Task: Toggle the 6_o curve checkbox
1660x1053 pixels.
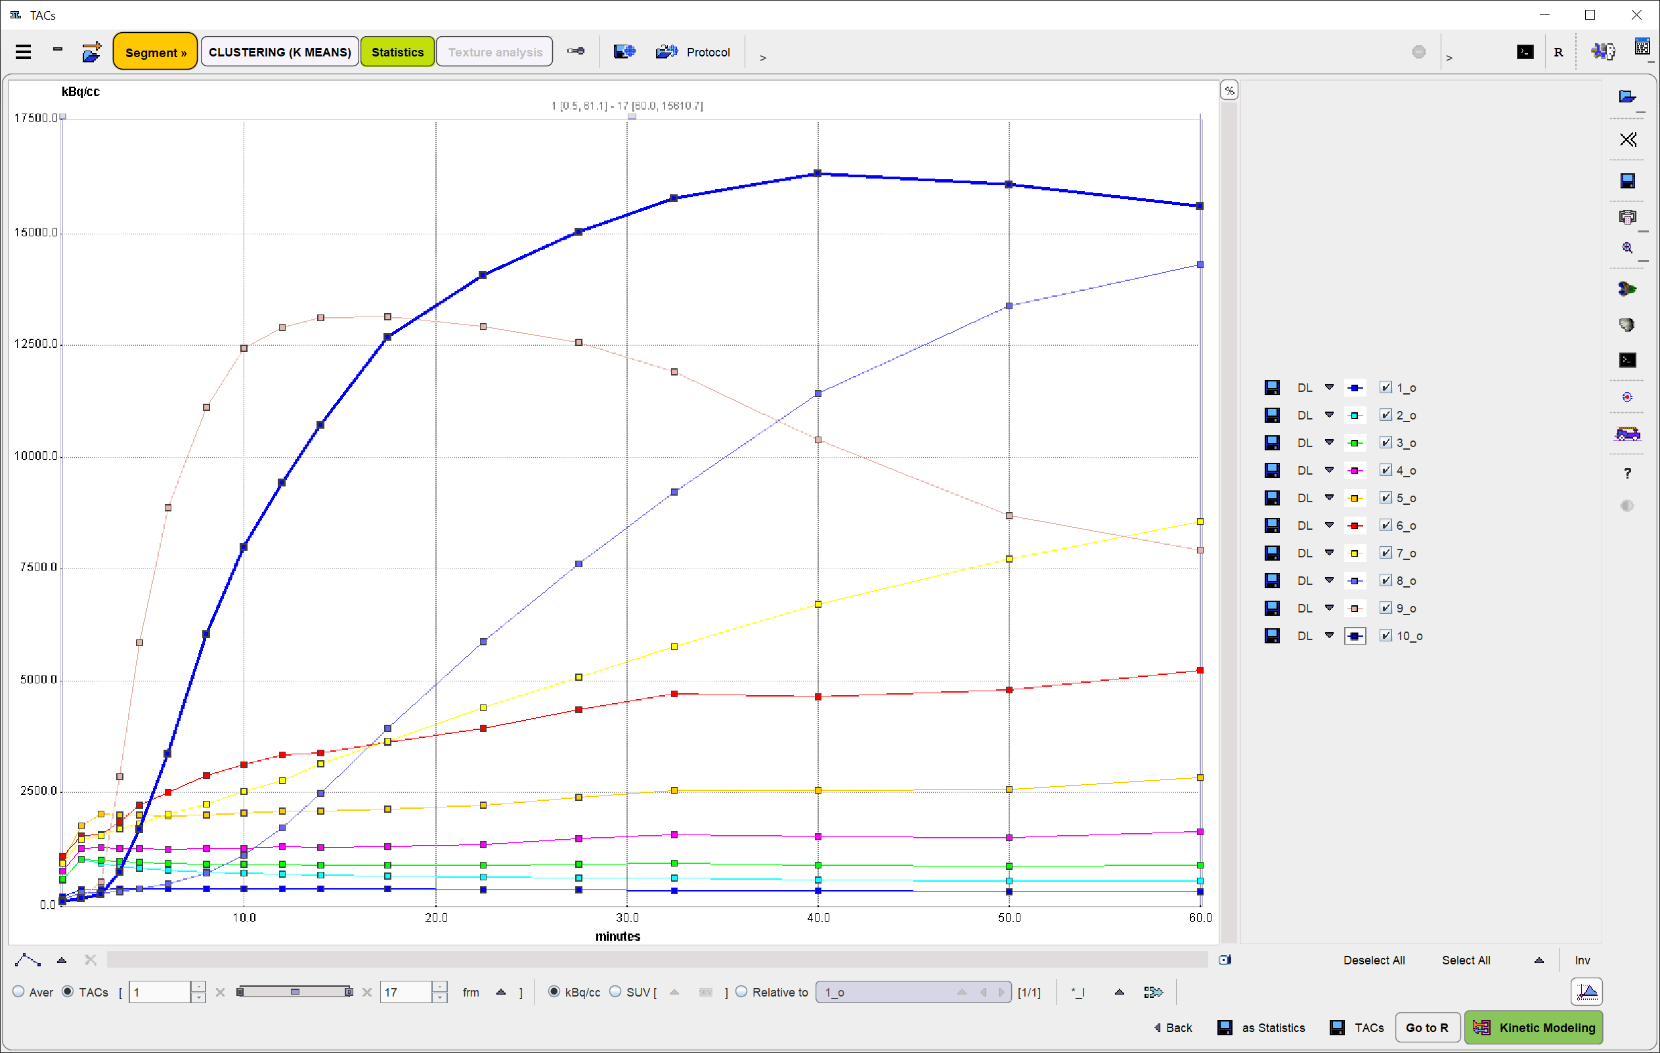Action: (1386, 525)
